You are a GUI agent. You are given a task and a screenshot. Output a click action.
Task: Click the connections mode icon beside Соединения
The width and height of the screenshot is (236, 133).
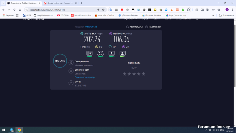tap(71, 63)
